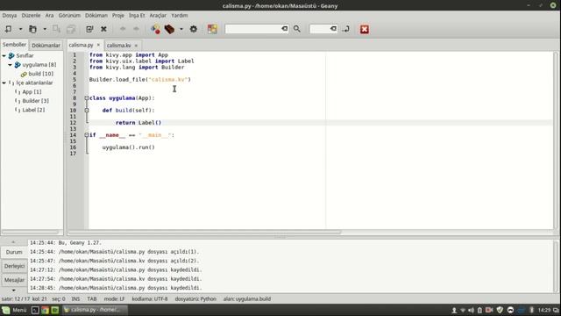561x316 pixels.
Task: Open the volume icon in system tray
Action: [x=471, y=310]
